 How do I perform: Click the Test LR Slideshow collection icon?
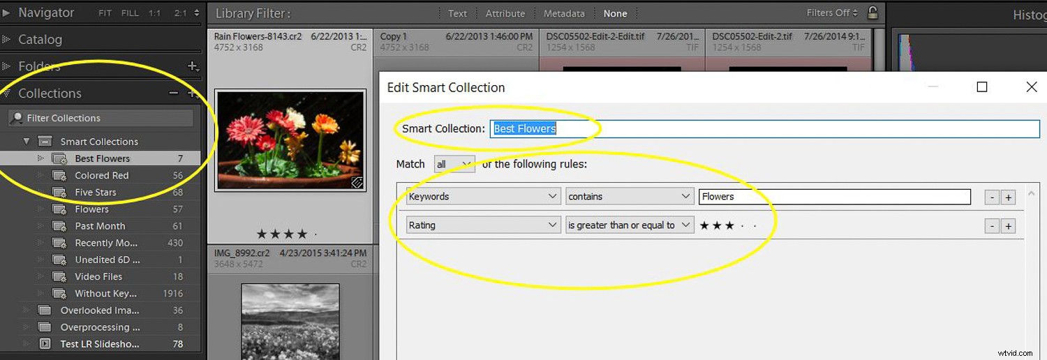pos(45,344)
